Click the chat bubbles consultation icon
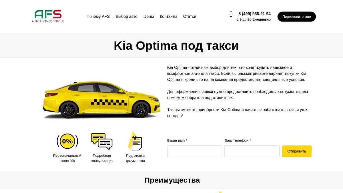Screen dimensions: 343x193 click(x=101, y=141)
